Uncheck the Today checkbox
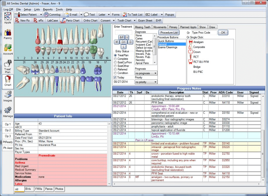The image size is (268, 196). 115,78
